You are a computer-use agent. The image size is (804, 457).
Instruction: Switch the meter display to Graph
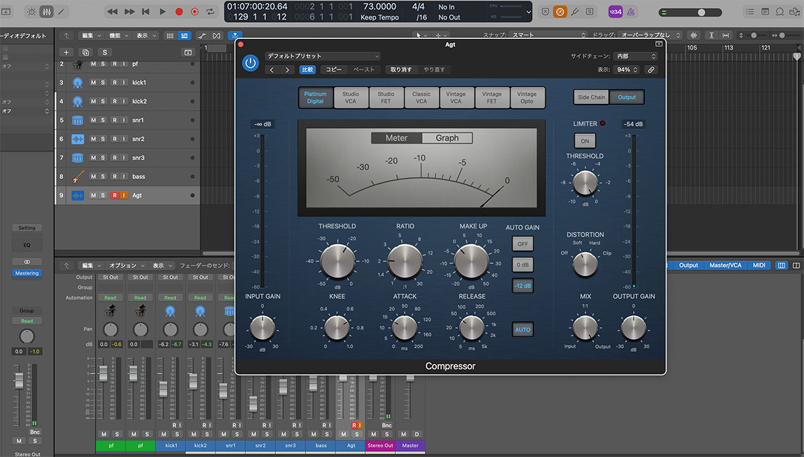pyautogui.click(x=447, y=138)
